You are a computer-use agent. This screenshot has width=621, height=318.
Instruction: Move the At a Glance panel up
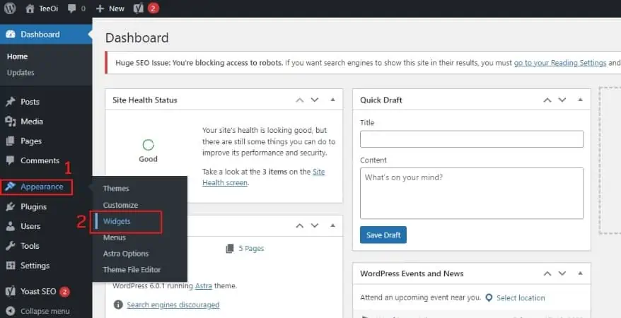(300, 225)
